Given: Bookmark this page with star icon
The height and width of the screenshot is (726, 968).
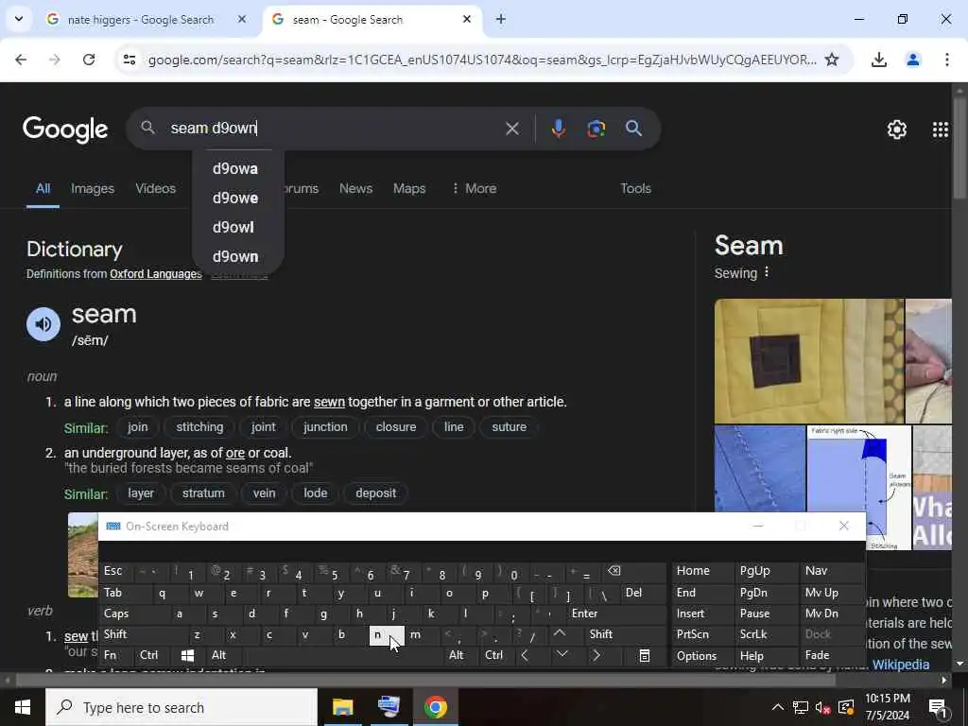Looking at the screenshot, I should pos(832,60).
